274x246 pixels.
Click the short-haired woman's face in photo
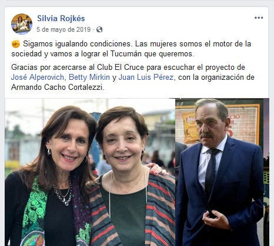[123, 142]
